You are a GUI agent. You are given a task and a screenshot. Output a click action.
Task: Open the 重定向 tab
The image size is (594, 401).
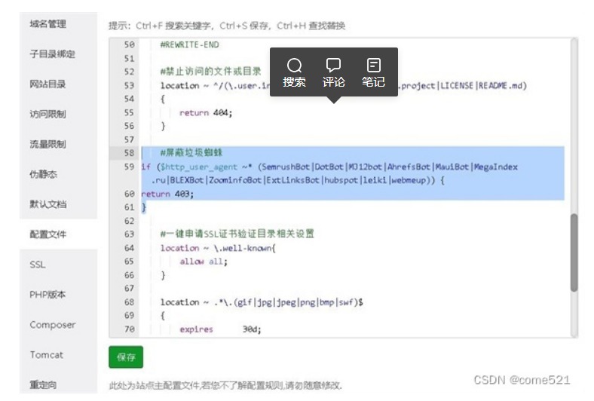pyautogui.click(x=44, y=384)
